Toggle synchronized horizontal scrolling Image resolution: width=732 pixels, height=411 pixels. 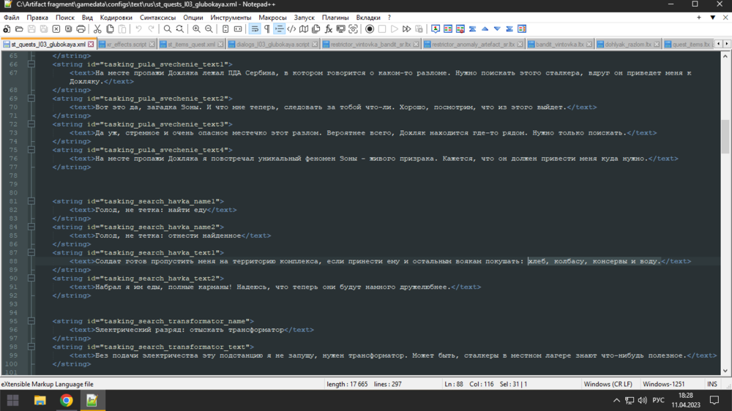tap(238, 29)
